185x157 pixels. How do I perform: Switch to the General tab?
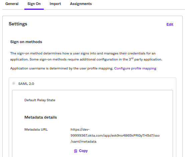pos(12,4)
